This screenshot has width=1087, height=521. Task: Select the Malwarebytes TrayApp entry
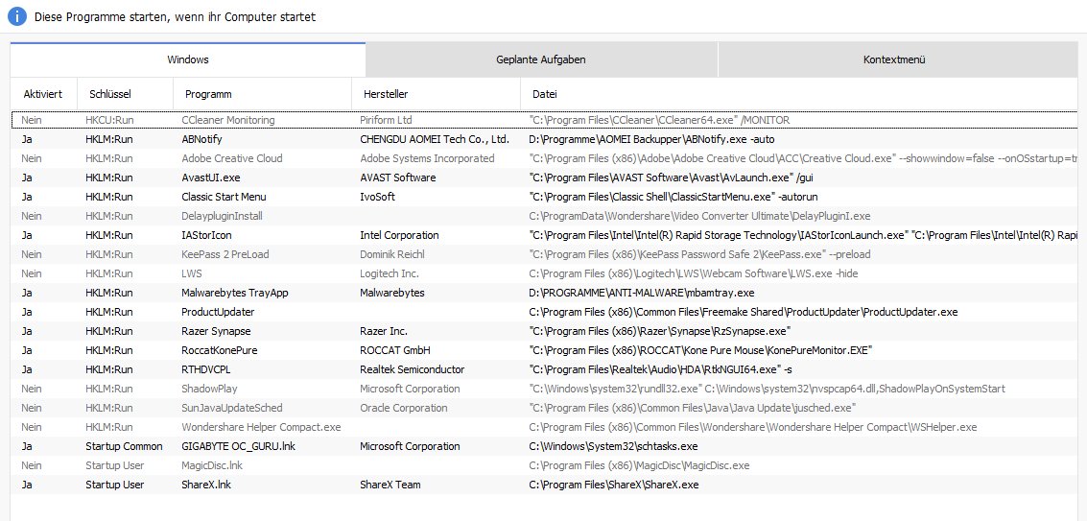pyautogui.click(x=544, y=293)
